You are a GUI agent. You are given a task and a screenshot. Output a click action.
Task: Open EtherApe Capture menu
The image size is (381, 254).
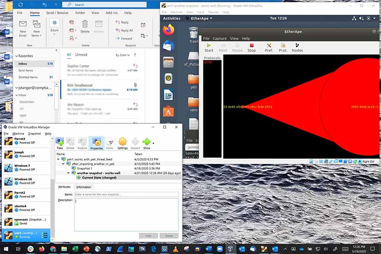(220, 39)
